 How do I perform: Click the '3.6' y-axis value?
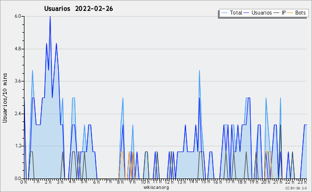[x=18, y=81]
